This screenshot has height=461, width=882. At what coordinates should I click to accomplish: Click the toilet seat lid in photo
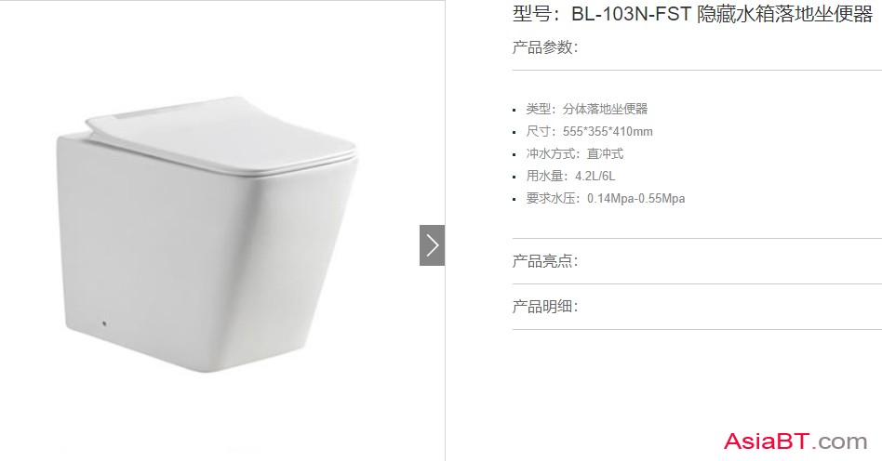coord(222,136)
